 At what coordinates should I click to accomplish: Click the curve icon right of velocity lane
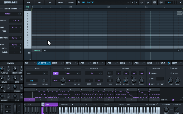(x=180, y=50)
